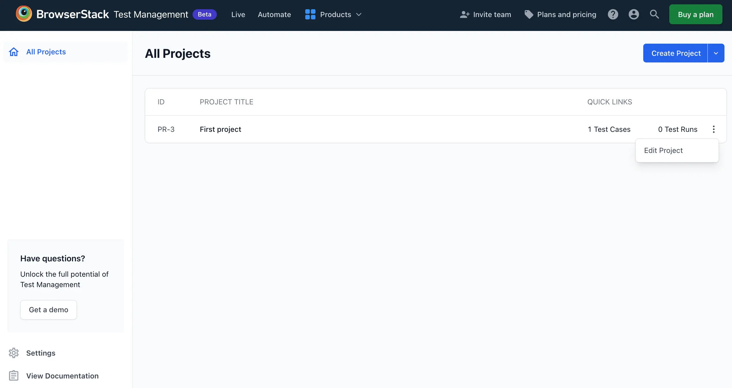This screenshot has height=388, width=732.
Task: Open the Create Project dropdown chevron
Action: (x=716, y=53)
